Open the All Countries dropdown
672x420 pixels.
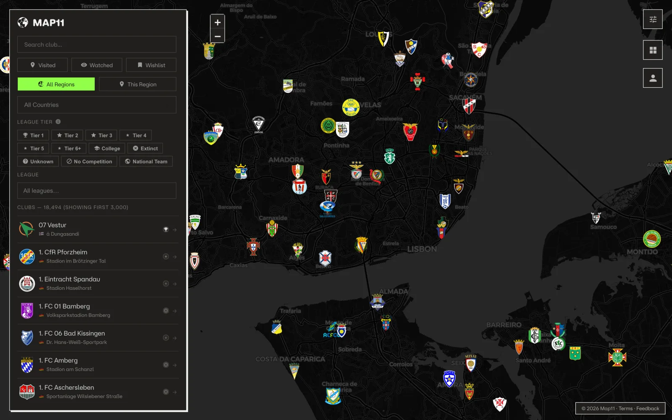(97, 105)
